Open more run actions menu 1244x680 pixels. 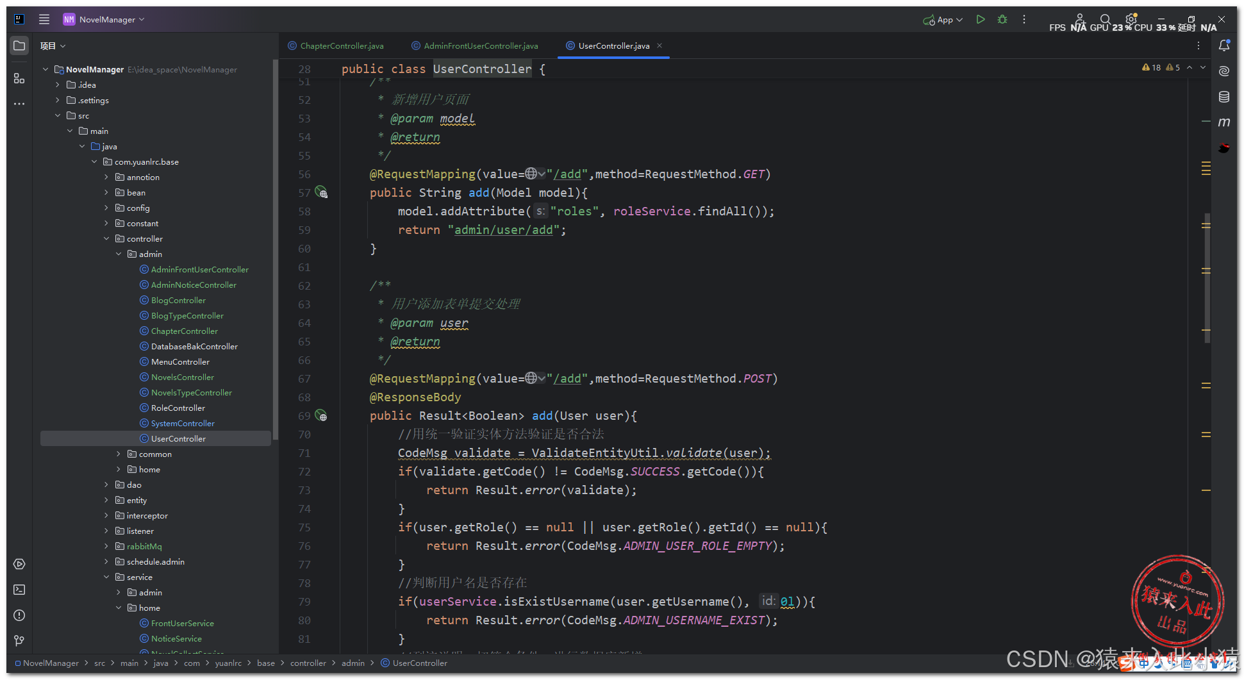[x=1024, y=19]
